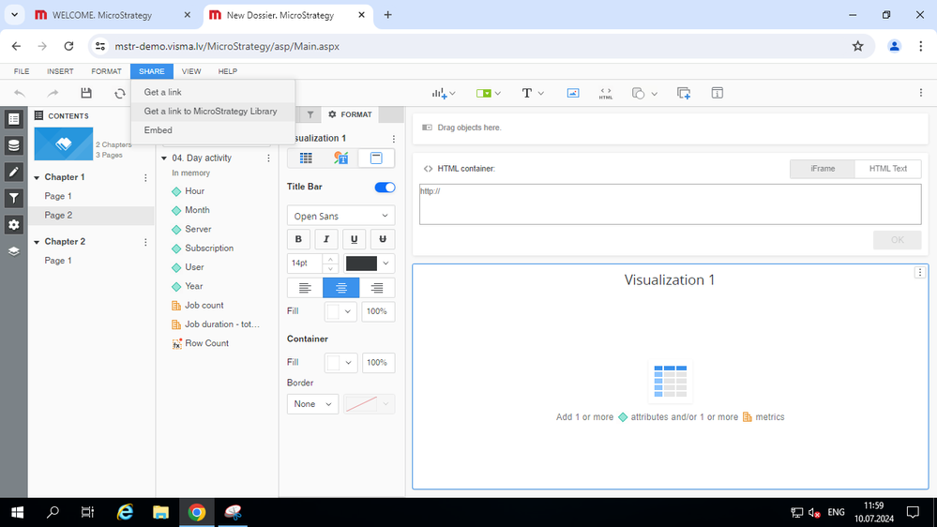
Task: Open Chapter 1 options menu
Action: 145,177
